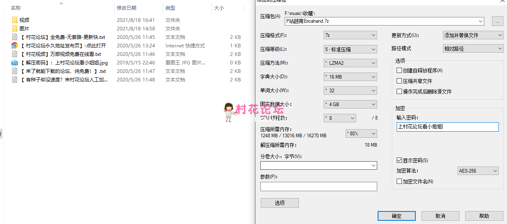Open the 压缩等级 dropdown
This screenshot has height=224, width=507.
pos(350,49)
